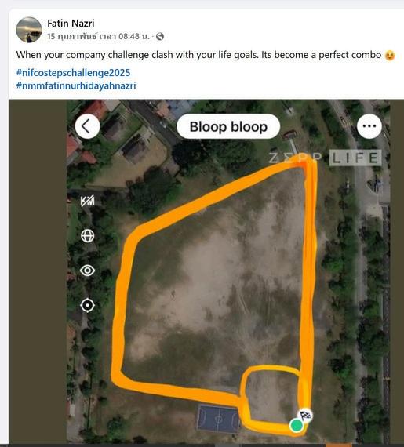
Task: Toggle the KM distance markers icon
Action: click(88, 202)
